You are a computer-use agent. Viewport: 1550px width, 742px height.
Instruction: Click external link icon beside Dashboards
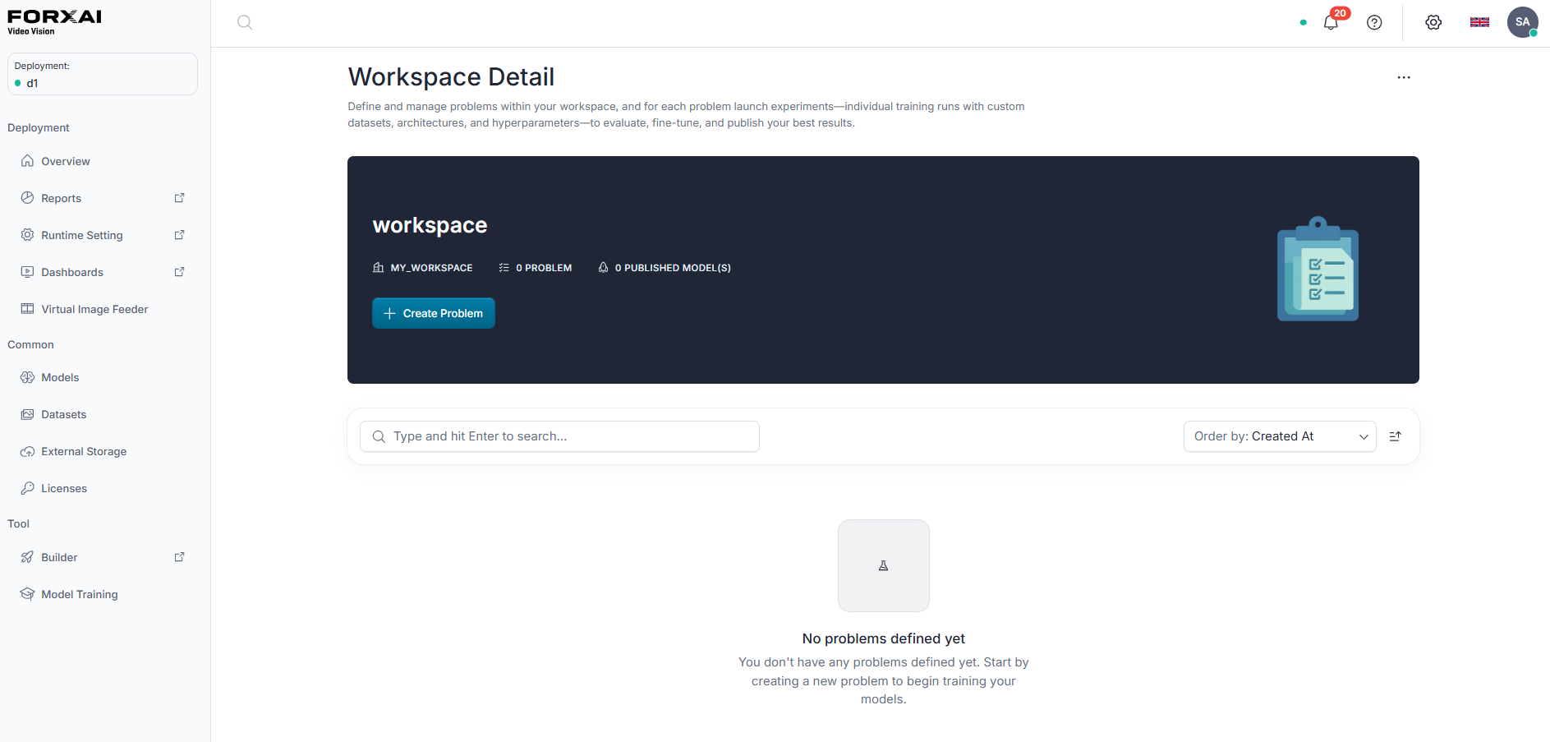coord(180,272)
